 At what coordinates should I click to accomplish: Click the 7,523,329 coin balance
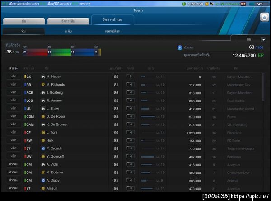[x=195, y=4]
